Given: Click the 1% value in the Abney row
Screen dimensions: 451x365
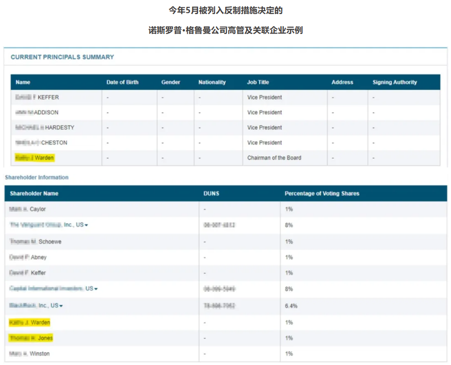Looking at the screenshot, I should click(289, 257).
